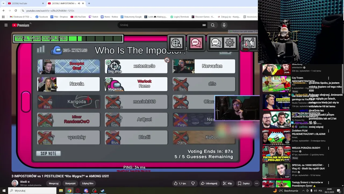The height and width of the screenshot is (194, 344).
Task: Click the Windows Wyszukaj search box
Action: (x=32, y=191)
